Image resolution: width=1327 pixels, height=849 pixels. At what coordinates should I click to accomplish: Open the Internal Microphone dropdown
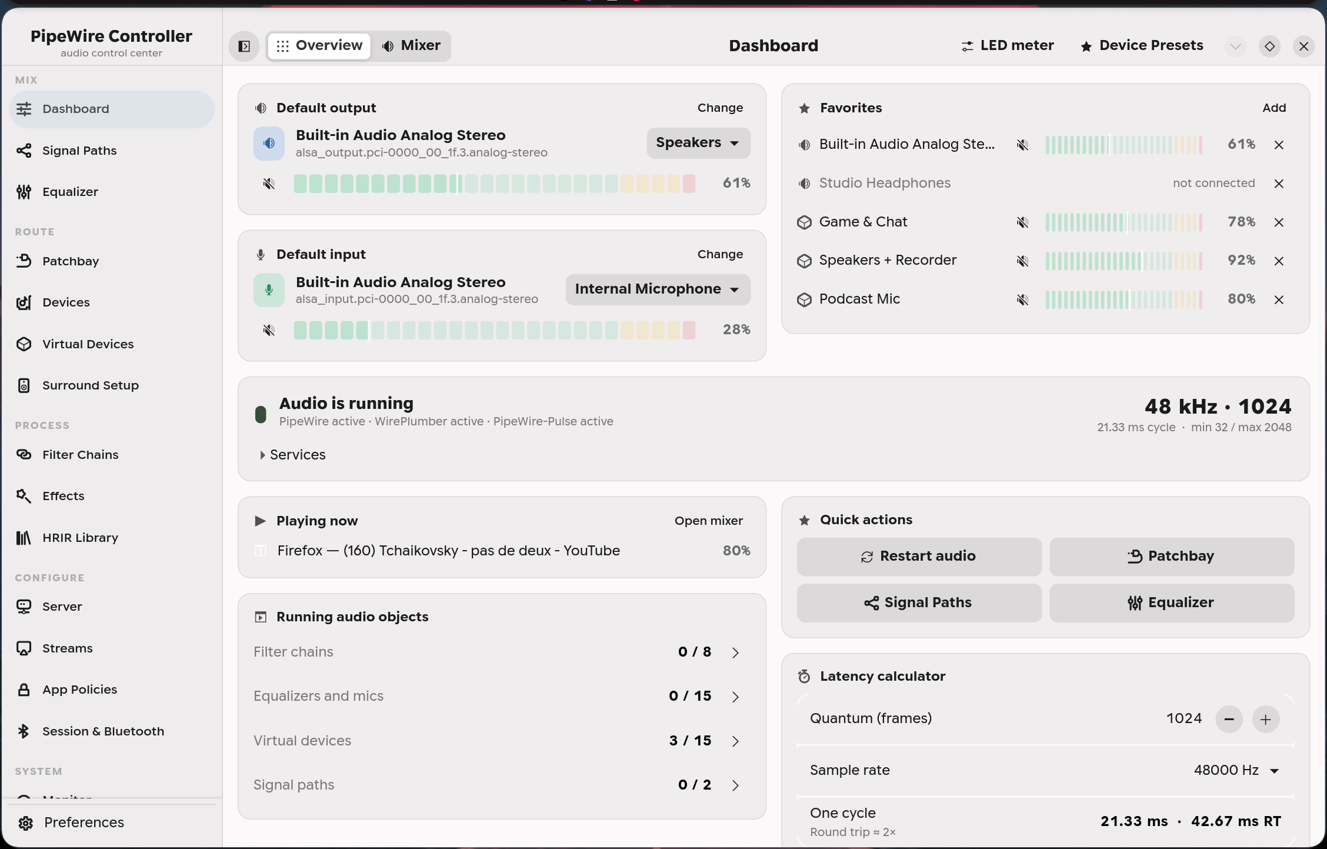pyautogui.click(x=658, y=289)
